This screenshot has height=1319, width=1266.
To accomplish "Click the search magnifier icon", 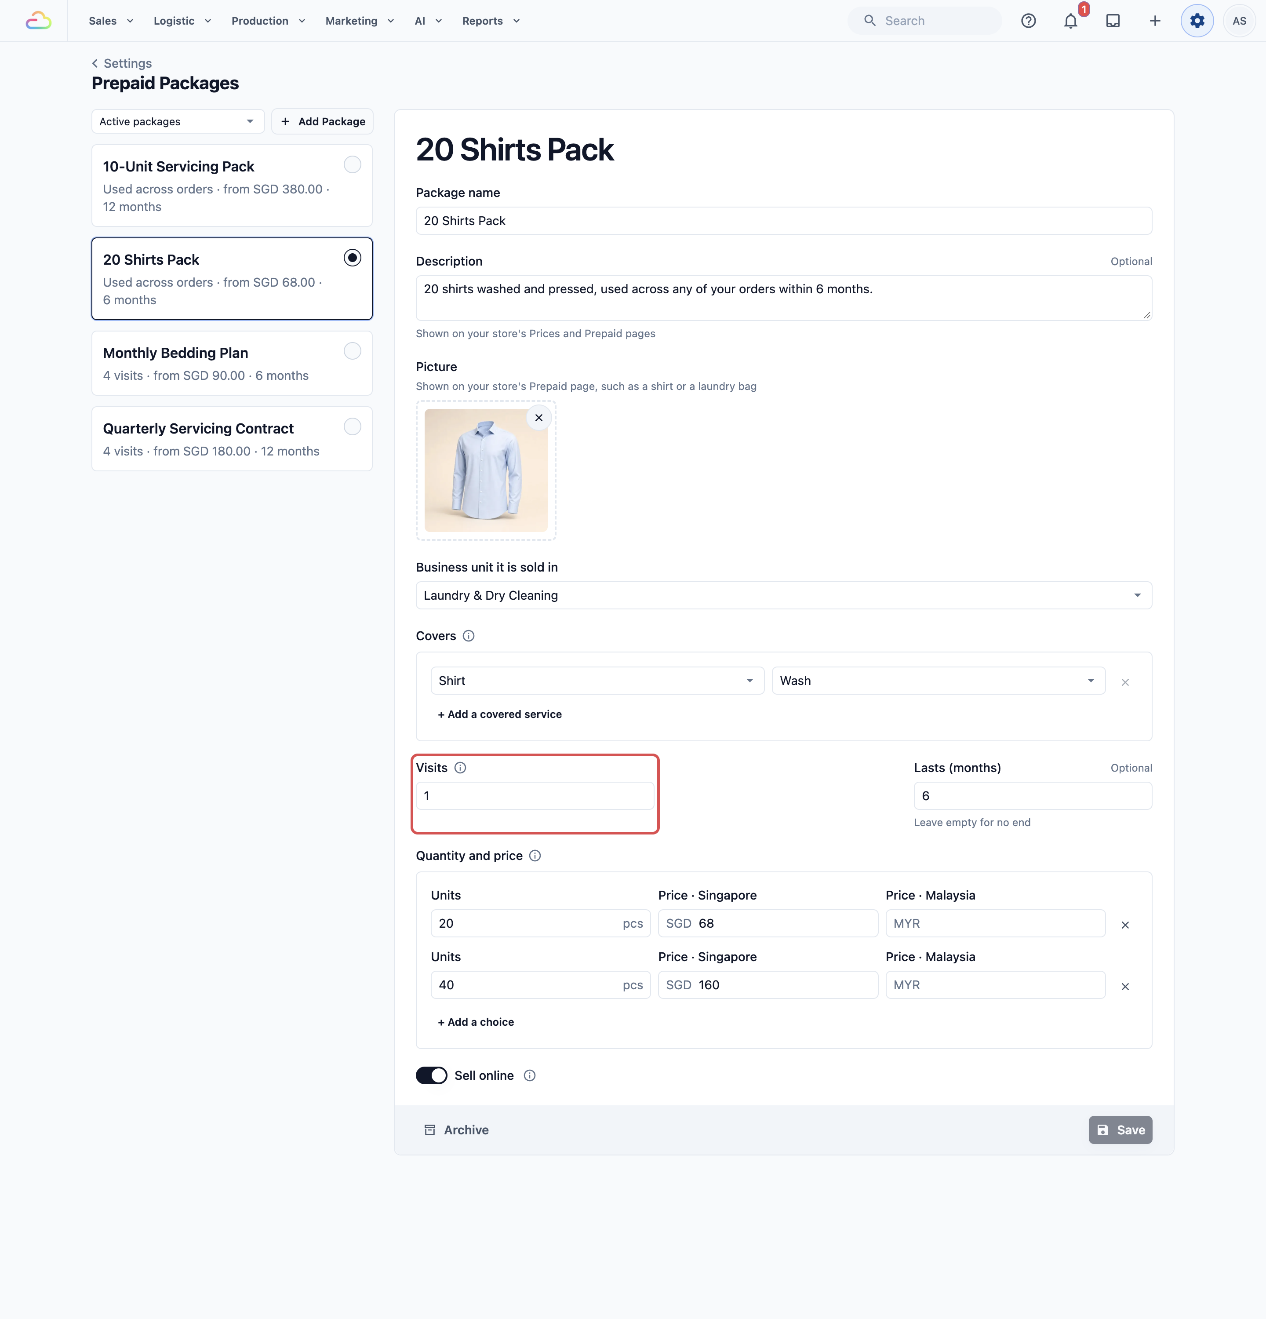I will point(870,21).
